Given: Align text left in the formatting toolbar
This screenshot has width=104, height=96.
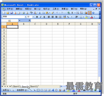Looking at the screenshot, I should coord(49,17).
